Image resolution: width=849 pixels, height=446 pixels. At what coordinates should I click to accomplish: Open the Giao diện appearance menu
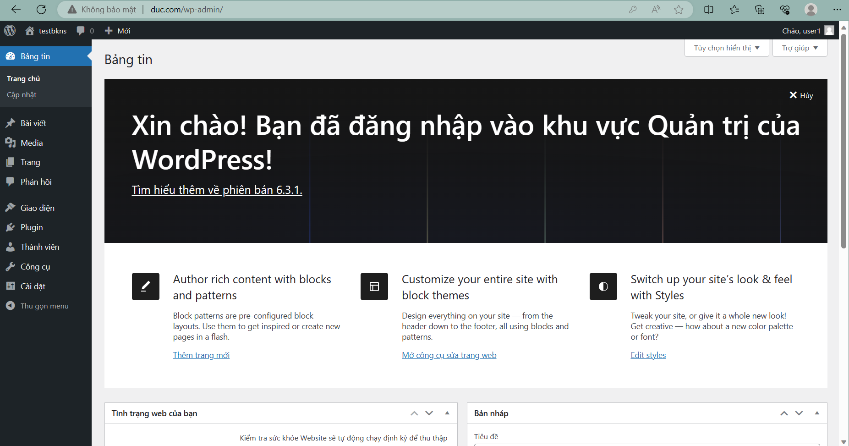(46, 208)
